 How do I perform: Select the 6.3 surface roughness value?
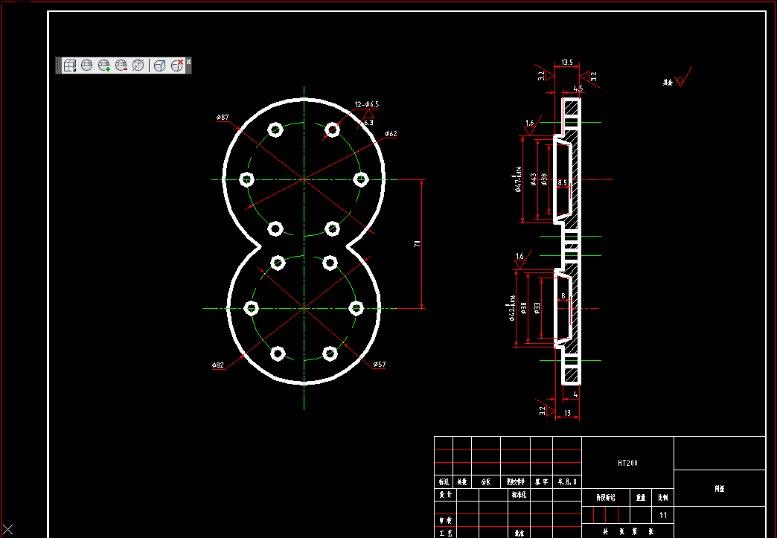coord(368,122)
